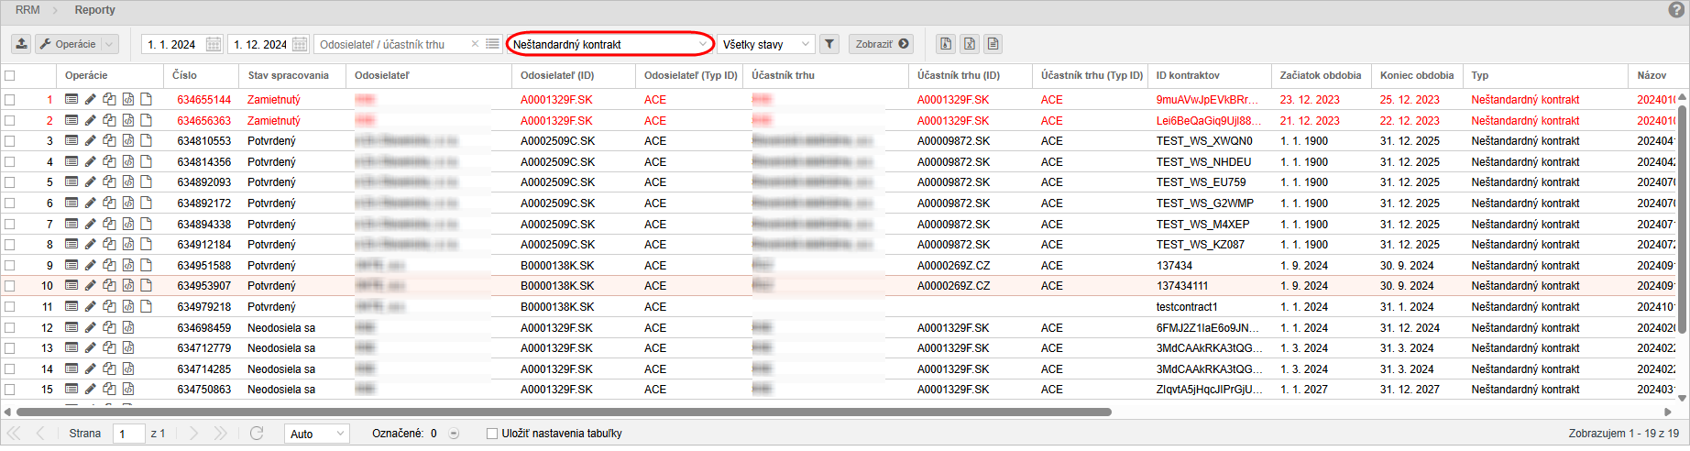Enable 'Uložiť nastavenia tabuľky' checkbox
Viewport: 1690px width, 451px height.
[x=492, y=434]
